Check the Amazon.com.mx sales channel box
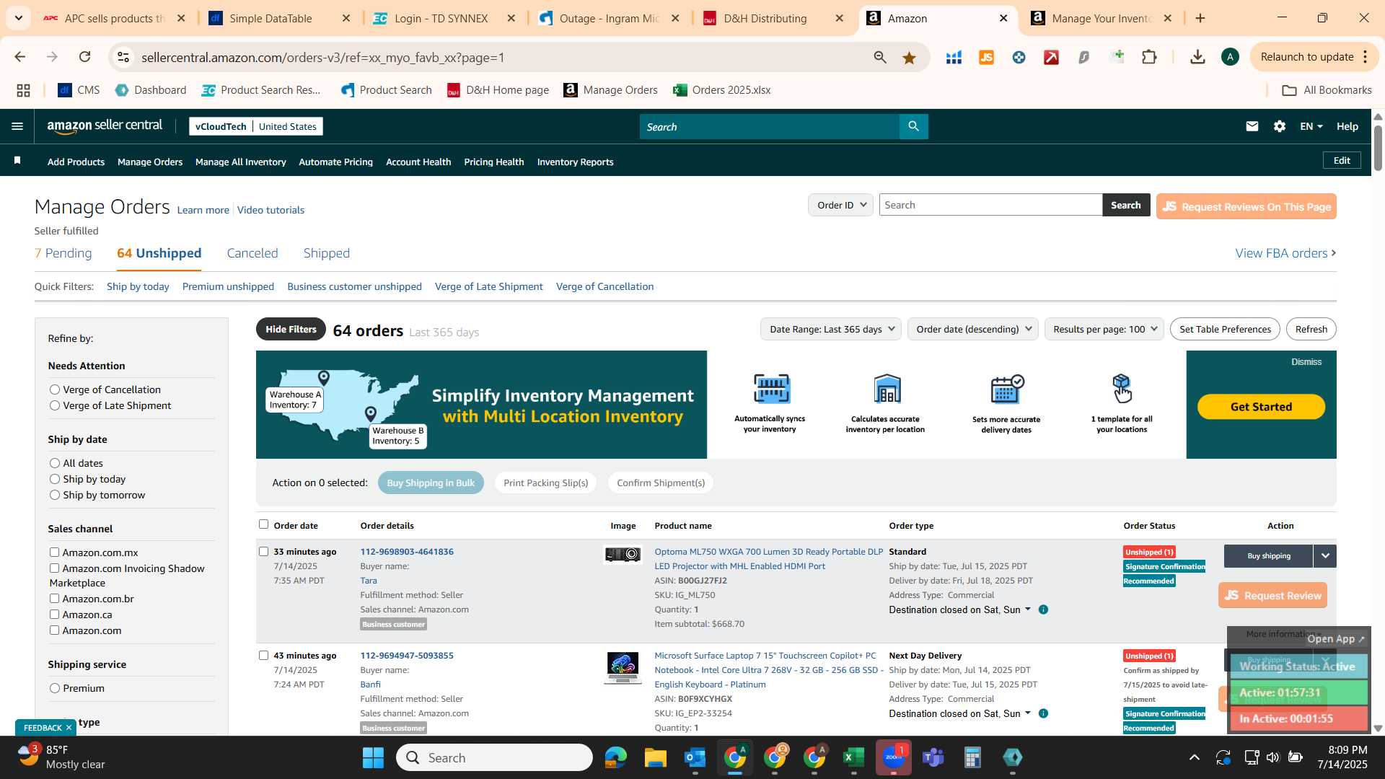This screenshot has width=1385, height=779. pyautogui.click(x=54, y=552)
